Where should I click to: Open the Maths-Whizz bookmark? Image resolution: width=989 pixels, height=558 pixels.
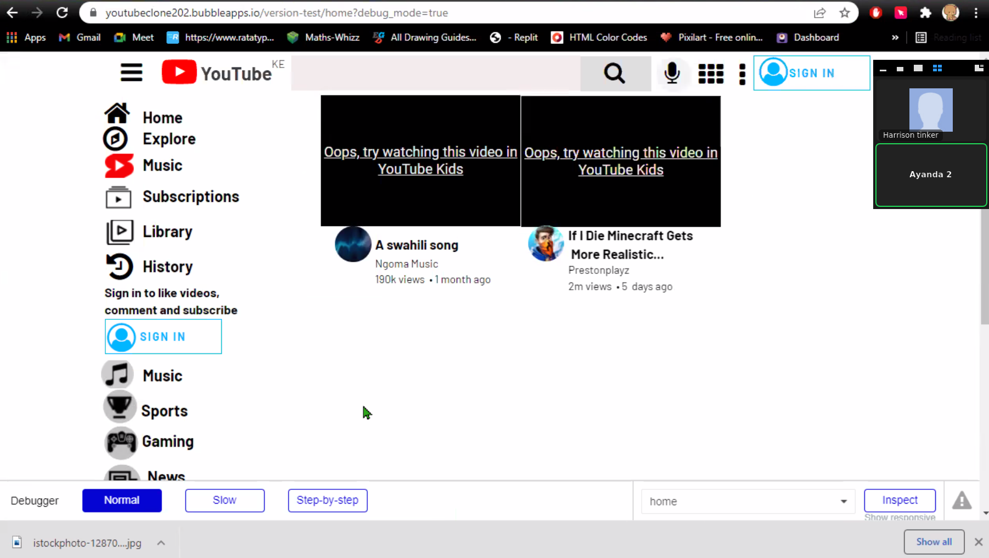323,37
